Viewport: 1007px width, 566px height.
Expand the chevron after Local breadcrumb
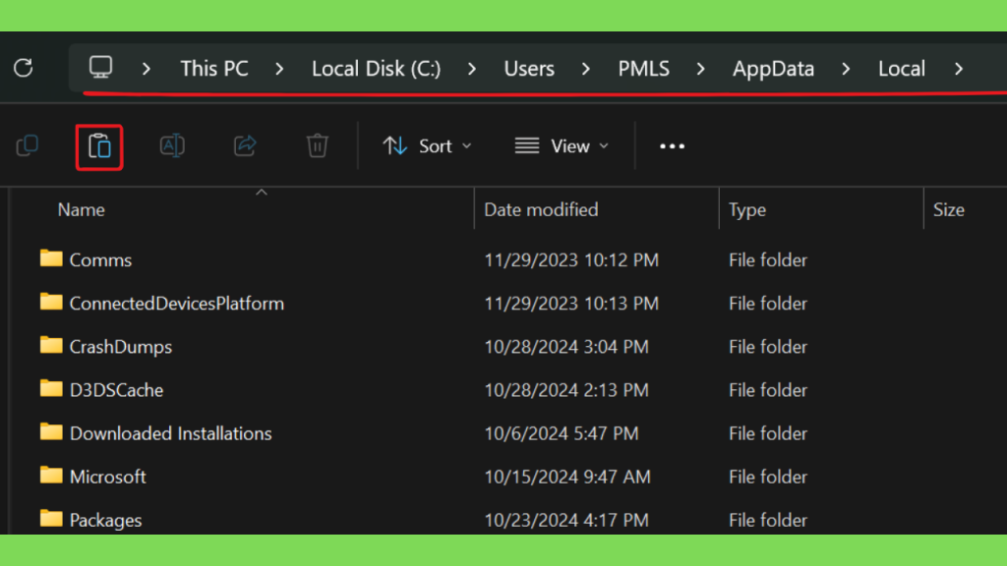click(x=959, y=69)
